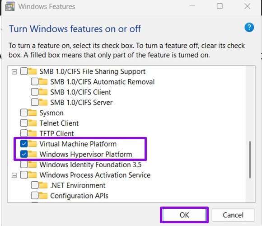
Task: Select the "Telnet Client" row text
Action: (59, 123)
